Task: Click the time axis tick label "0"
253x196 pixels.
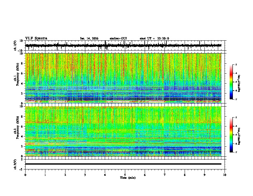Action: point(25,175)
